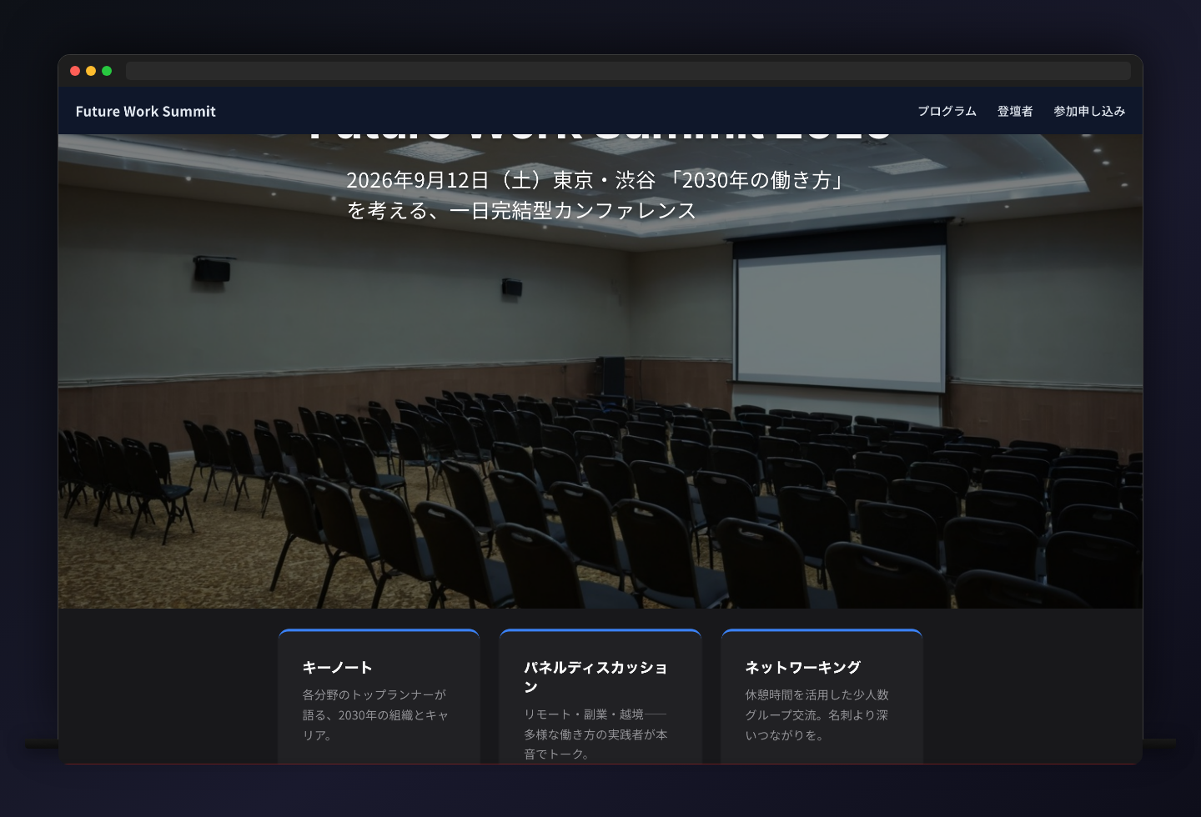Click the browser address bar
1201x817 pixels.
(628, 71)
